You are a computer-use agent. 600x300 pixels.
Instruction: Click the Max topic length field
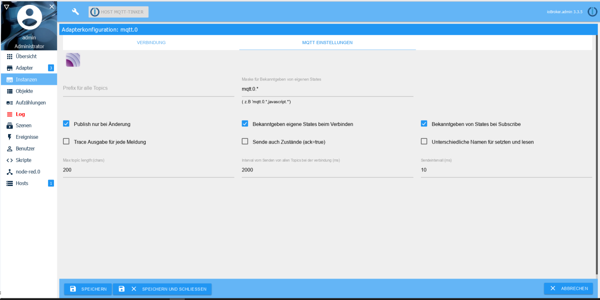click(x=149, y=170)
